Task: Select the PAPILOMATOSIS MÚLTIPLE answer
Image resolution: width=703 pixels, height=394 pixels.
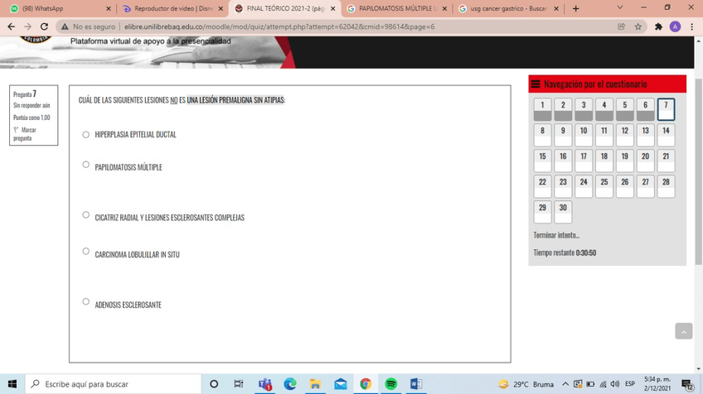Action: [85, 165]
